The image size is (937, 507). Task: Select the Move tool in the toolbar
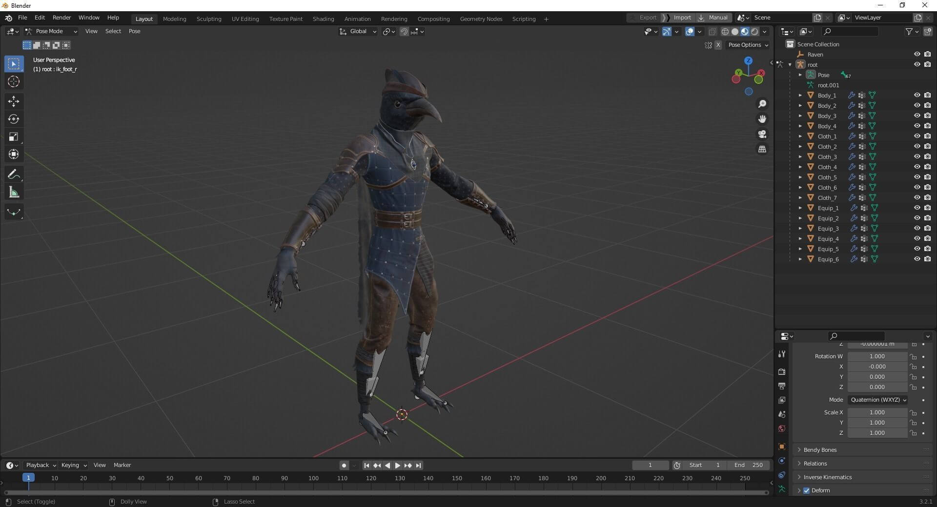tap(14, 101)
